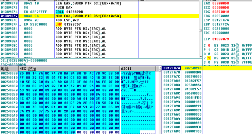The height and width of the screenshot is (134, 252).
Task: Select the CALL 013889DB instruction
Action: point(69,12)
